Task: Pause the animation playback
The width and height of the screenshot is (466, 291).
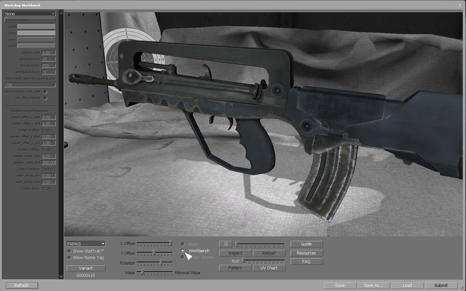Action: [x=226, y=244]
